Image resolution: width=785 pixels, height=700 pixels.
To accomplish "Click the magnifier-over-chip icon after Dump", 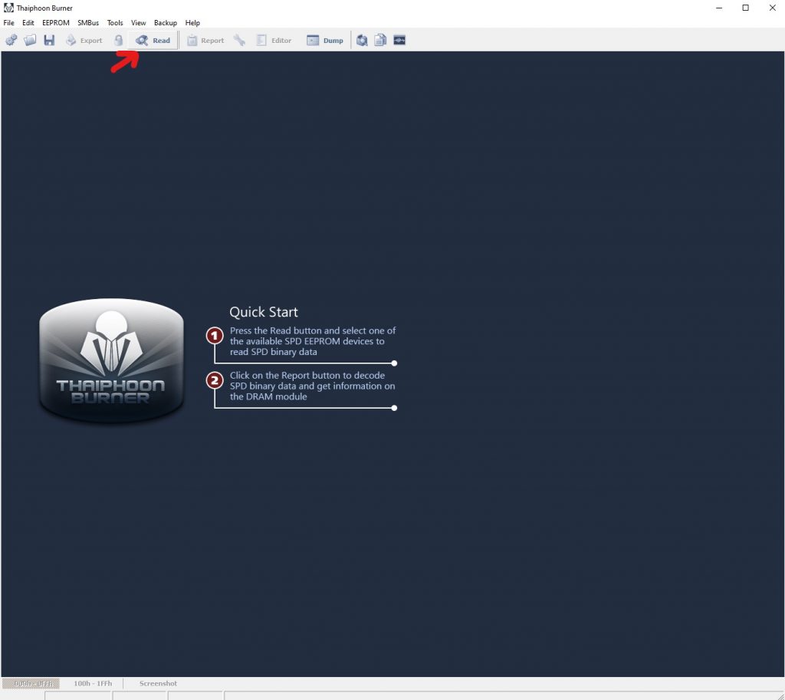I will (x=362, y=40).
